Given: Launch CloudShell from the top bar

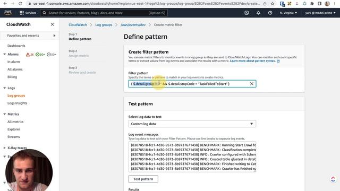Looking at the screenshot, I should pos(246,13).
